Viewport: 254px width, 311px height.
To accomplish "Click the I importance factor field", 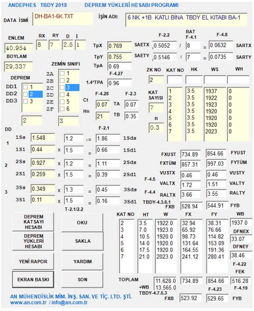I will tap(80, 45).
